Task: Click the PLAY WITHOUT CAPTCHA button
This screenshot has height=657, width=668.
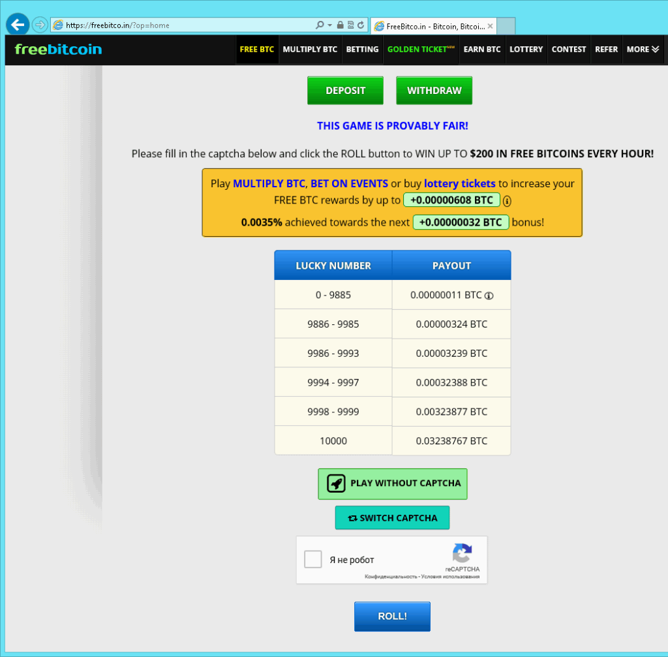Action: point(393,483)
